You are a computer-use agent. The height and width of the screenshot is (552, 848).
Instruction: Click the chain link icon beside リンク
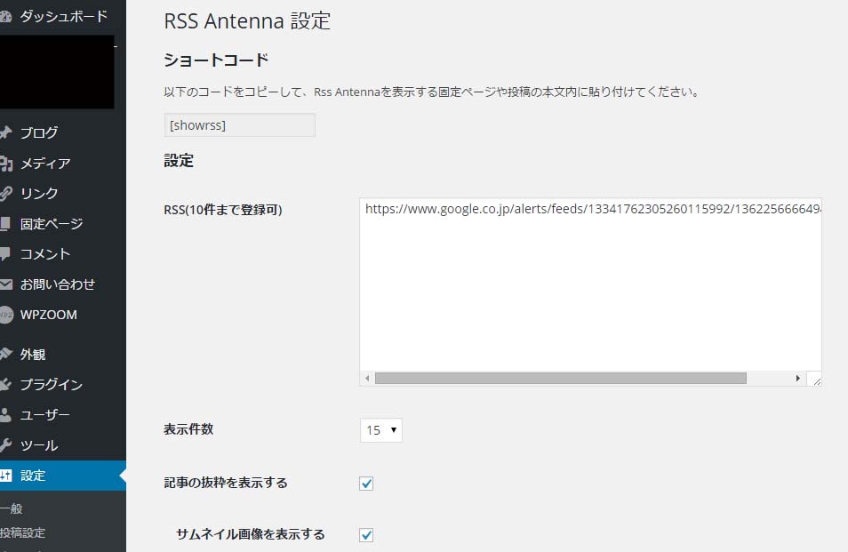pos(5,194)
